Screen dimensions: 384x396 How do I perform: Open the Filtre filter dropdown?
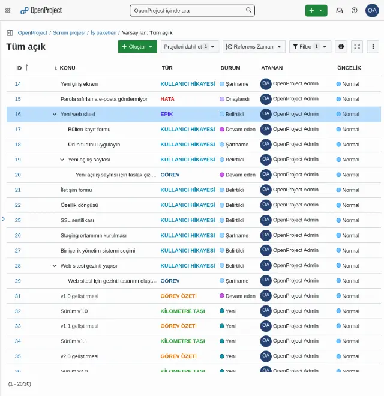[x=310, y=46]
